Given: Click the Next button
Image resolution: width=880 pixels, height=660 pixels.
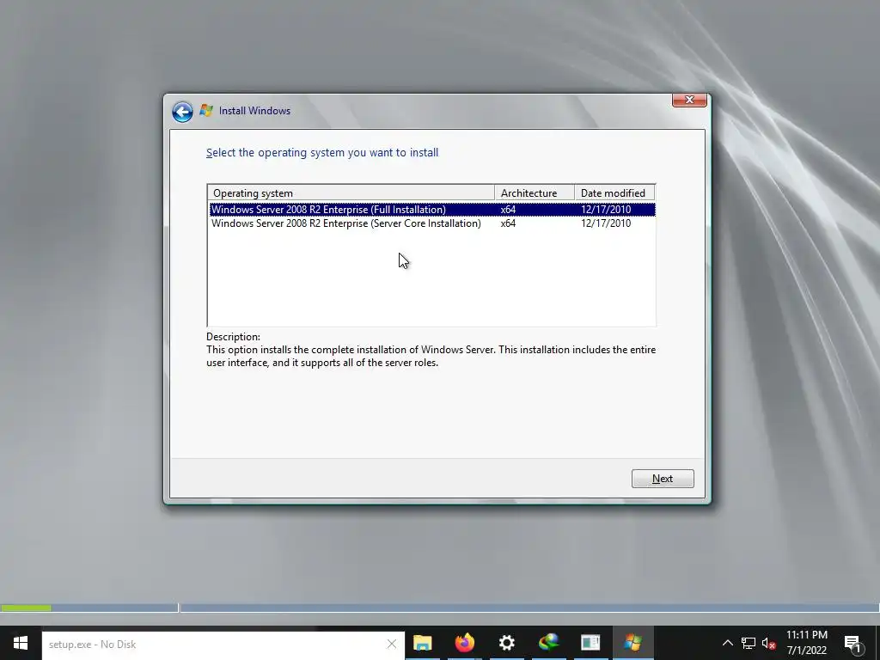Looking at the screenshot, I should tap(663, 479).
